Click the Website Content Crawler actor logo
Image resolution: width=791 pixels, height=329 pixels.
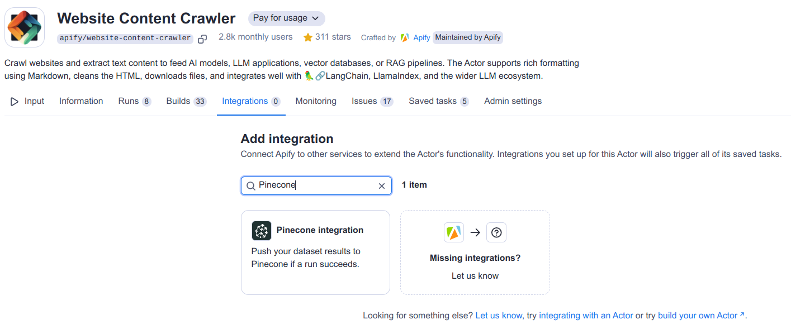[24, 25]
